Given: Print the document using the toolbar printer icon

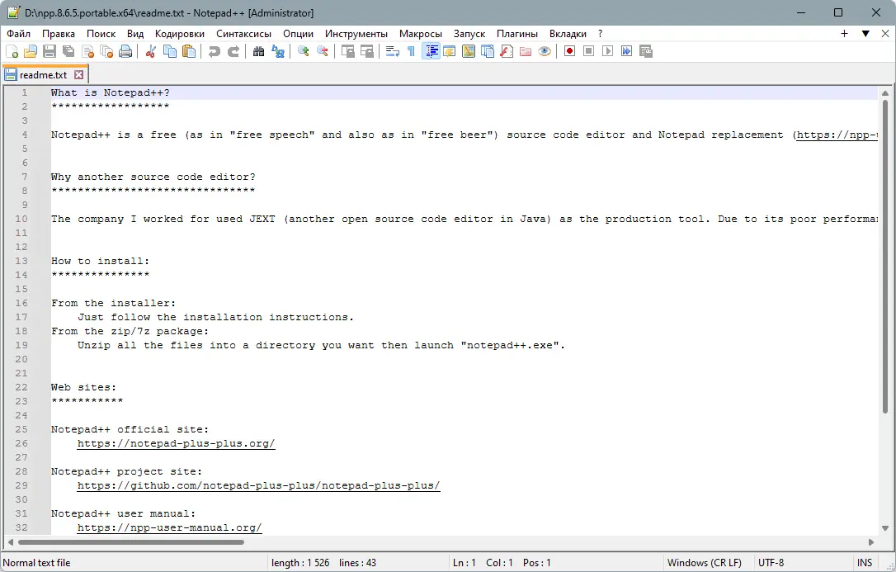Looking at the screenshot, I should [125, 51].
